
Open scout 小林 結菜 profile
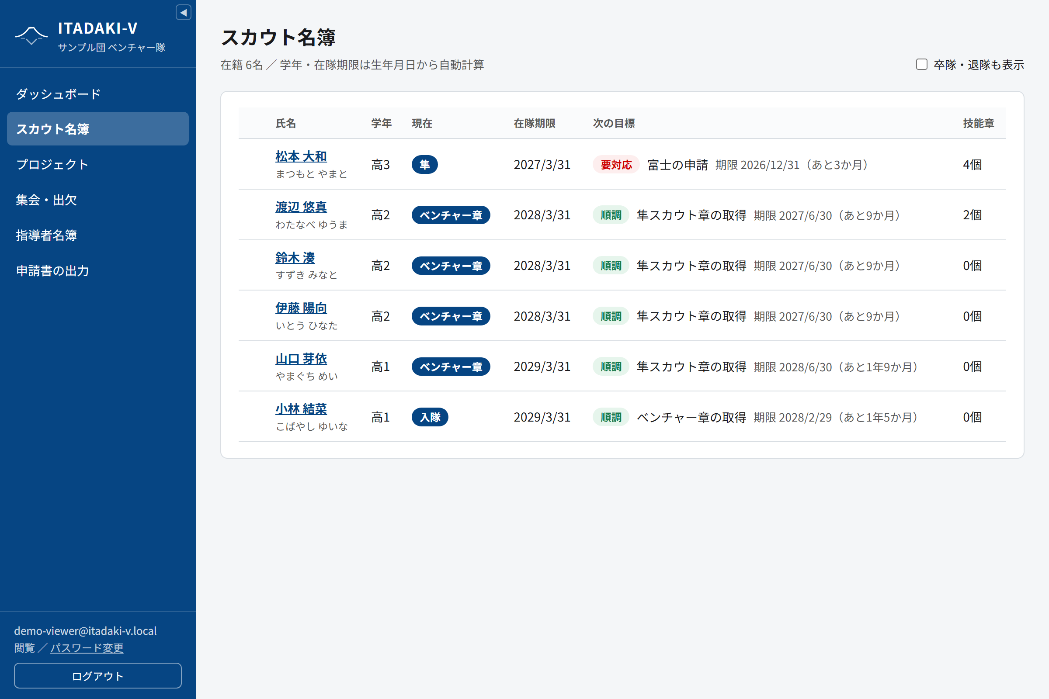click(301, 409)
